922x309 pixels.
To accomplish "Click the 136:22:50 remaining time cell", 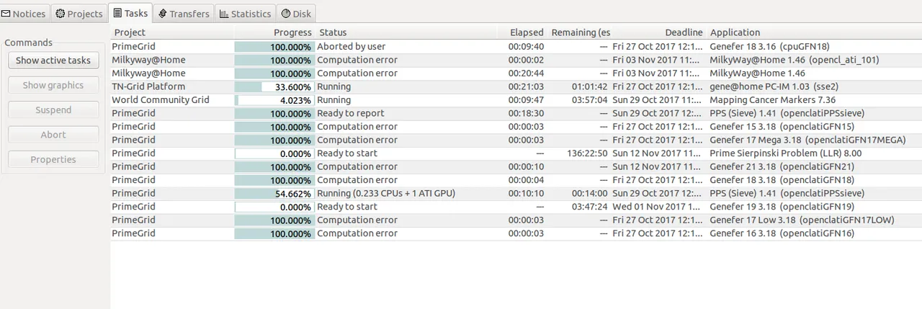I will point(587,153).
